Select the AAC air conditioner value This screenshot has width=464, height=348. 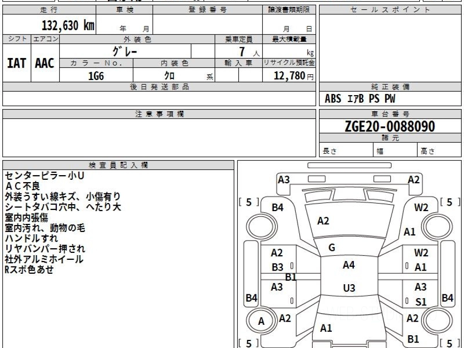point(45,63)
